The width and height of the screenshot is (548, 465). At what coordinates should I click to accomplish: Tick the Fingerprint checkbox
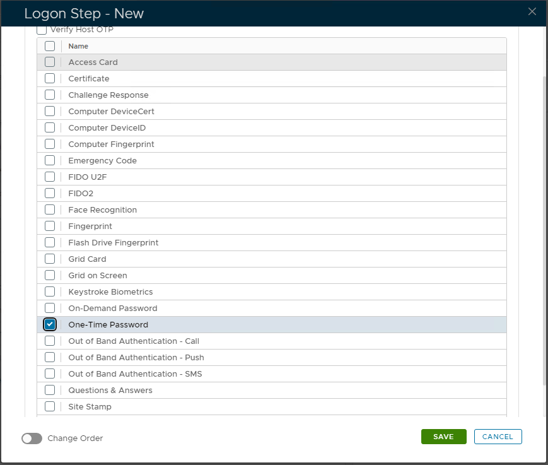50,227
